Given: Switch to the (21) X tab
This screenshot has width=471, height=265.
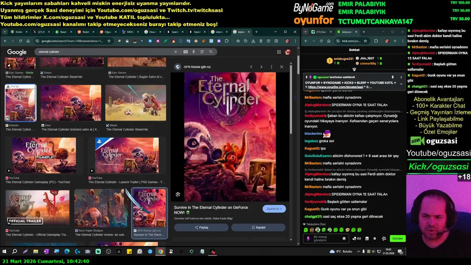Looking at the screenshot, I should tap(42, 32).
